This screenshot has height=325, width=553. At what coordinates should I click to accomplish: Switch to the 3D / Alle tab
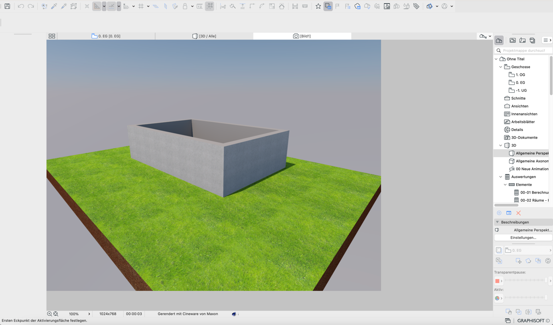click(204, 36)
